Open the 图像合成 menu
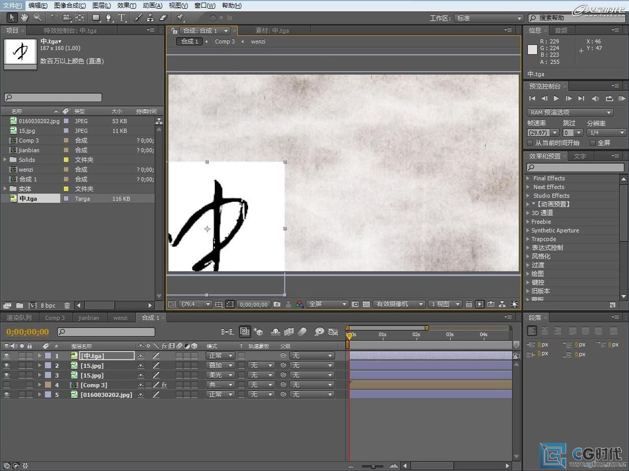 point(70,6)
